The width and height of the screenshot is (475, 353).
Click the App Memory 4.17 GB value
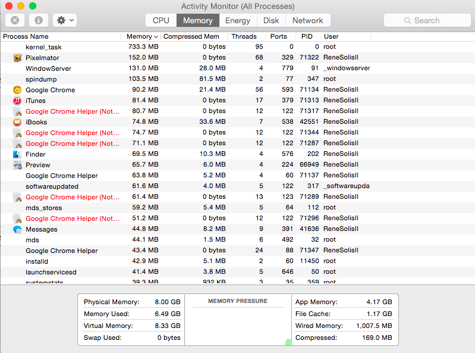[x=379, y=302]
